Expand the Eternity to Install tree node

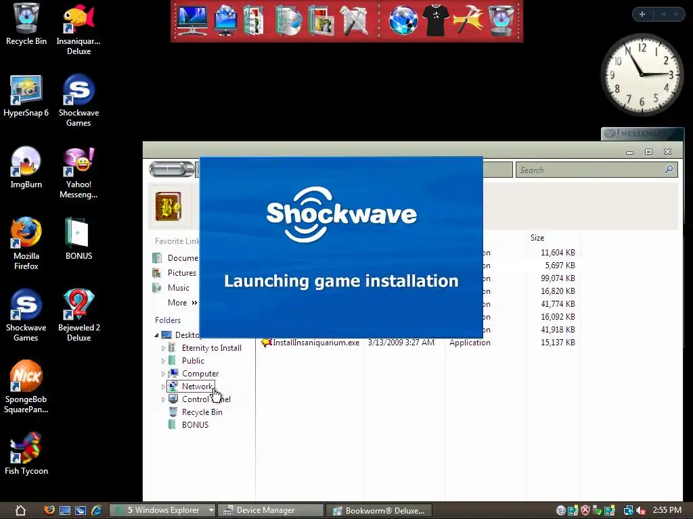click(x=163, y=348)
